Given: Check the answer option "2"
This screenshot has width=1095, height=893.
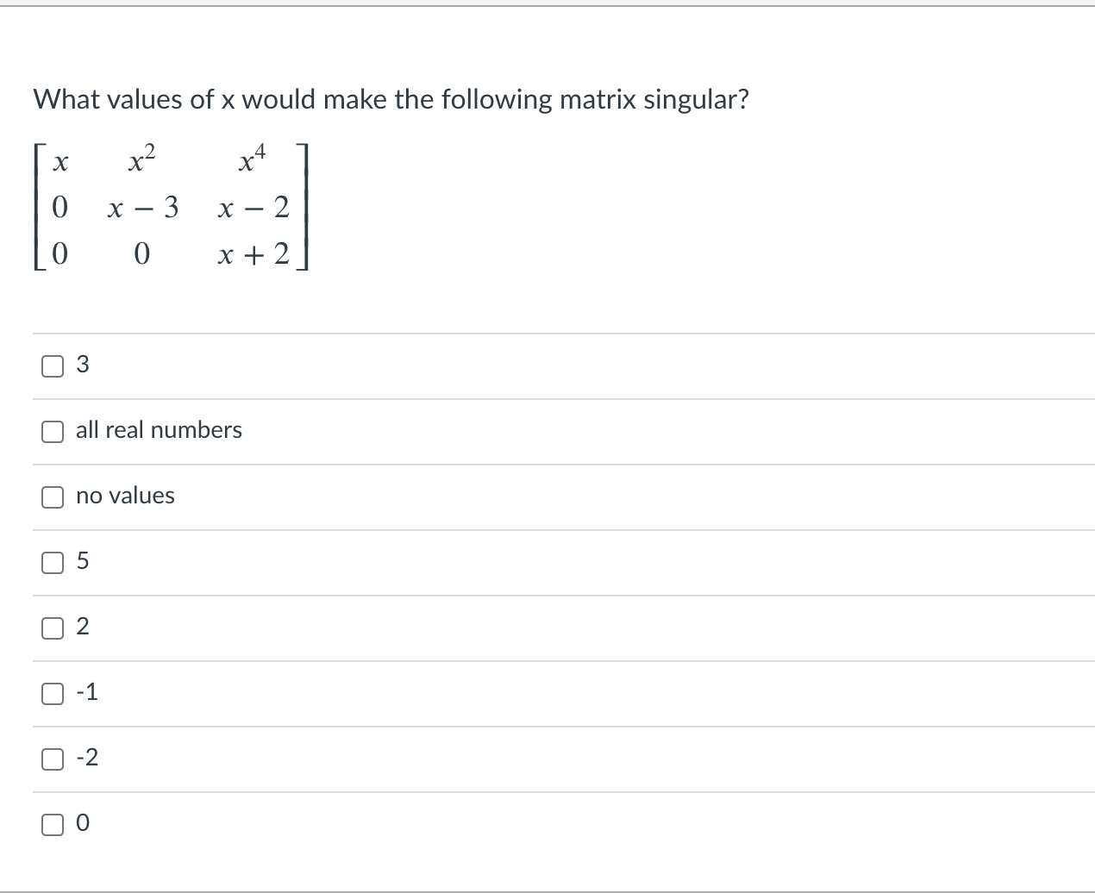Looking at the screenshot, I should point(52,628).
